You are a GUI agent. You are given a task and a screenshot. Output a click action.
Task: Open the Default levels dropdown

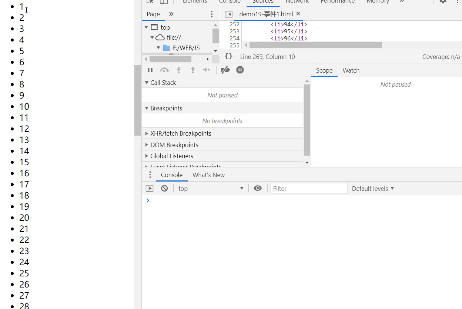point(373,188)
